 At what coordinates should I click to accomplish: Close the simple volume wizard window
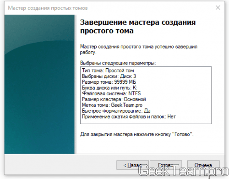(x=218, y=8)
